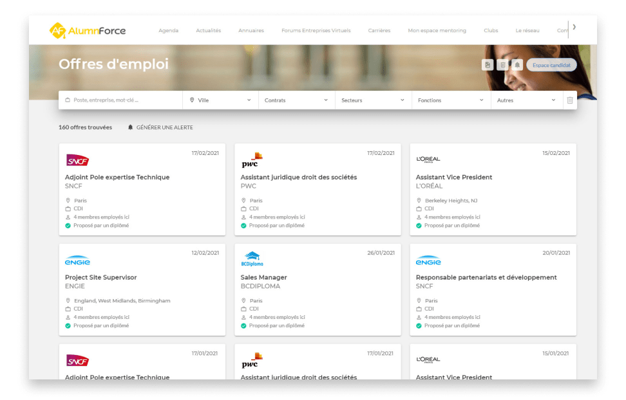The width and height of the screenshot is (626, 400).
Task: Click the PWC company name on the 17/02/2021 card
Action: pos(249,186)
